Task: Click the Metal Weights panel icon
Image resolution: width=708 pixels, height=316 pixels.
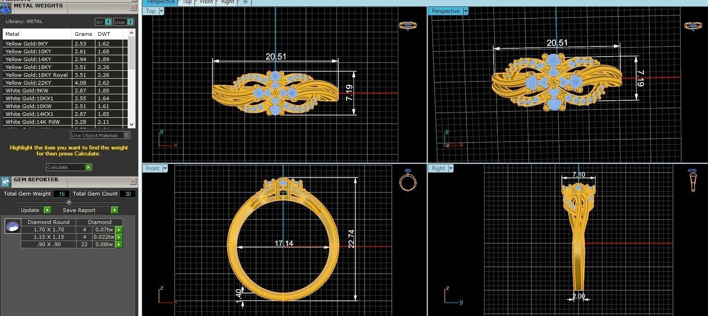Action: (x=5, y=7)
